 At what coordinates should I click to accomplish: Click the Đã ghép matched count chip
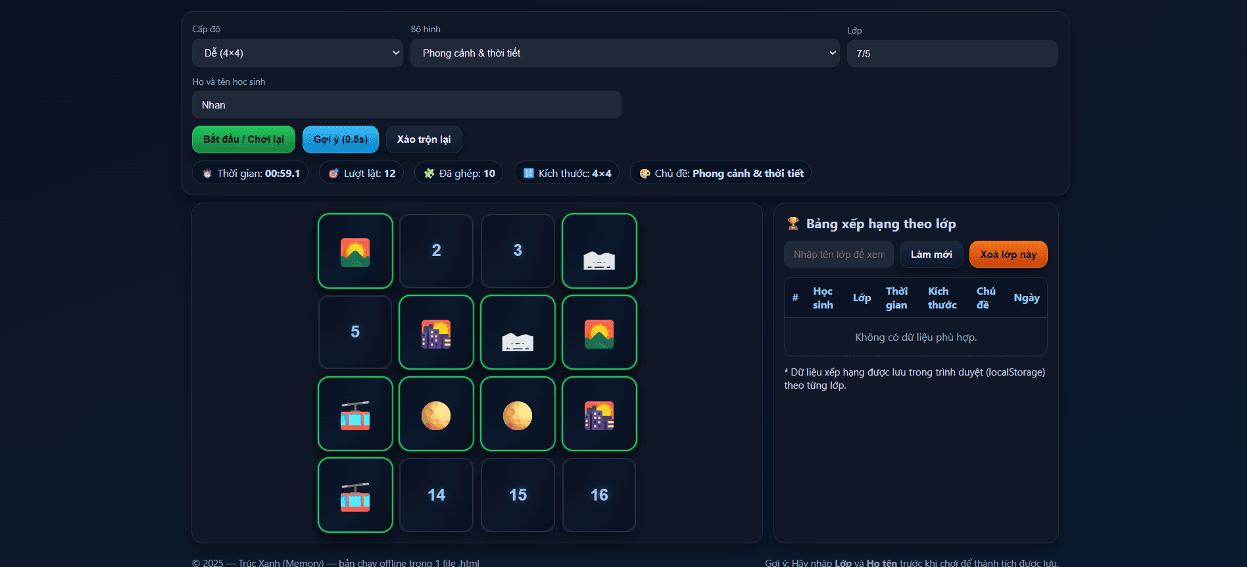click(x=458, y=173)
